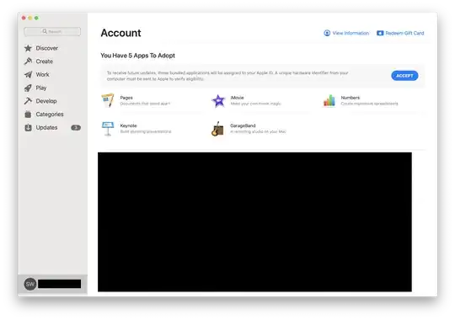Open the Play section label
This screenshot has height=320, width=455.
41,88
